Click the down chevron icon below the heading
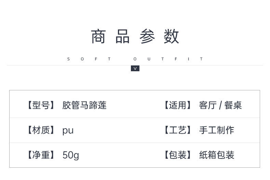The height and width of the screenshot is (180, 270). (x=135, y=69)
